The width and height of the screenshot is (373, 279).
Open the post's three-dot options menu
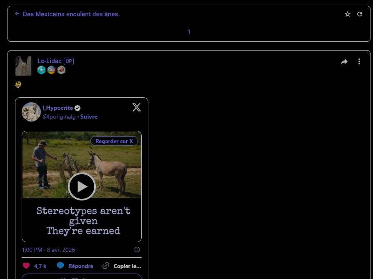click(x=359, y=62)
